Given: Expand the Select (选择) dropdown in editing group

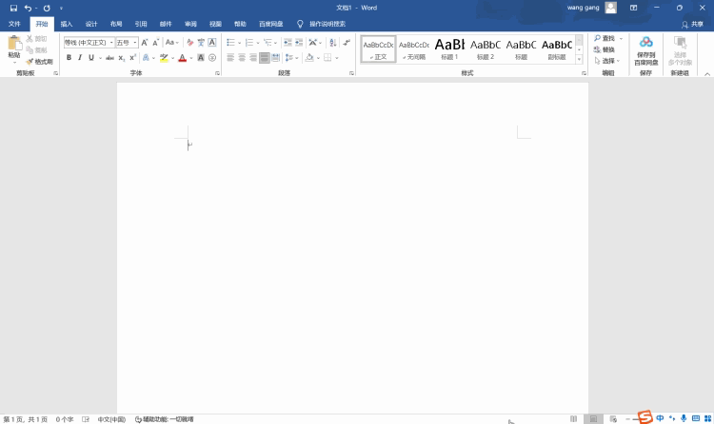Looking at the screenshot, I should [x=607, y=61].
